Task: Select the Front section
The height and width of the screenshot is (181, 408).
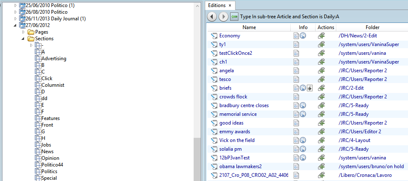Action: [x=47, y=125]
